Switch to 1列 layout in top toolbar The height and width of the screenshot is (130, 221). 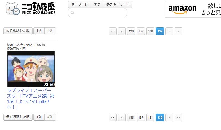pos(39,31)
